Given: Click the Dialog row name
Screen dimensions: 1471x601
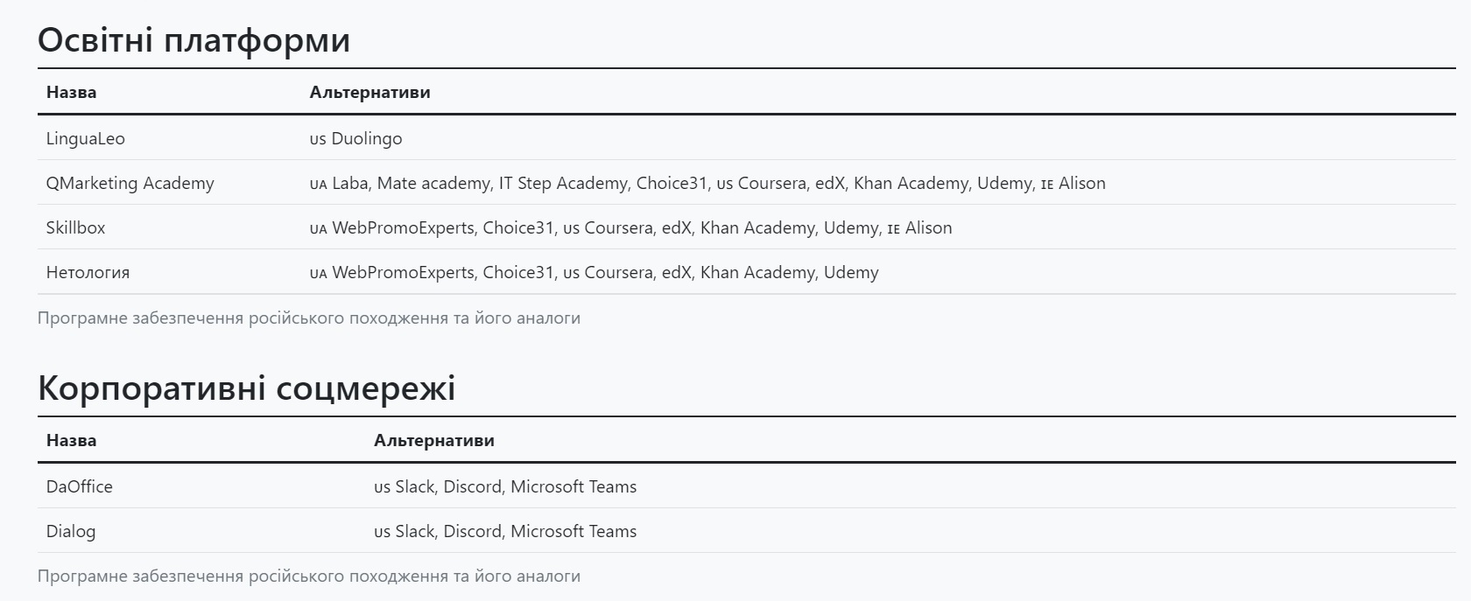Looking at the screenshot, I should pyautogui.click(x=71, y=531).
